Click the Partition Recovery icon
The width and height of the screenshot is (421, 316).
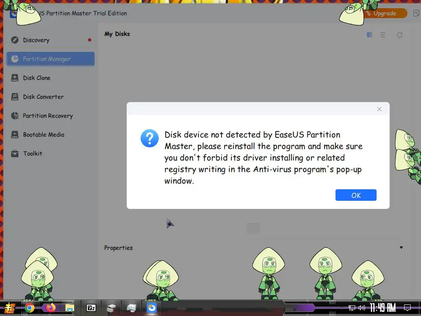(15, 116)
